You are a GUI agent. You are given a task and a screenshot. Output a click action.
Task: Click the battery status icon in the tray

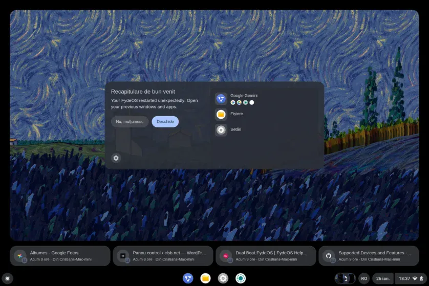tap(422, 279)
